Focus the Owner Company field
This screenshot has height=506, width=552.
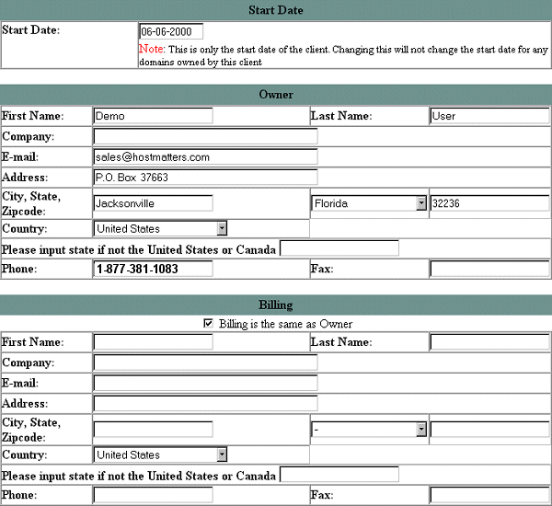(205, 136)
